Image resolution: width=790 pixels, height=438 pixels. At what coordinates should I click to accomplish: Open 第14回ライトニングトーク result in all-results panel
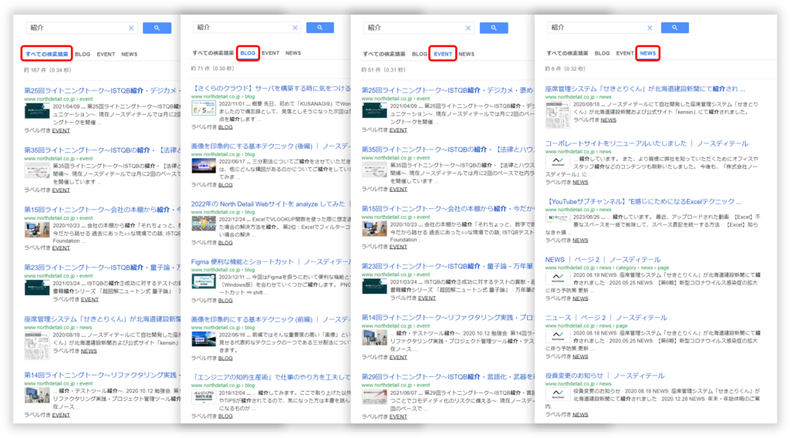[x=103, y=375]
